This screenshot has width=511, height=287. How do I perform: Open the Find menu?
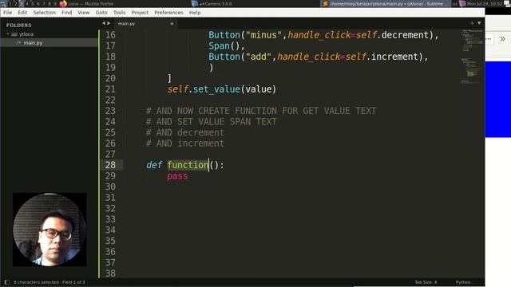tap(66, 13)
